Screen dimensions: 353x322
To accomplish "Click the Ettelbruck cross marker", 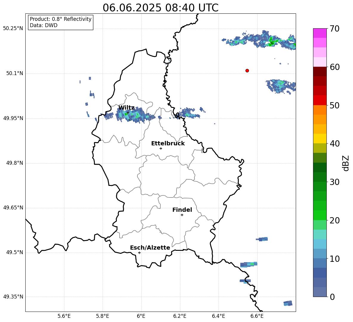I will coord(161,148).
